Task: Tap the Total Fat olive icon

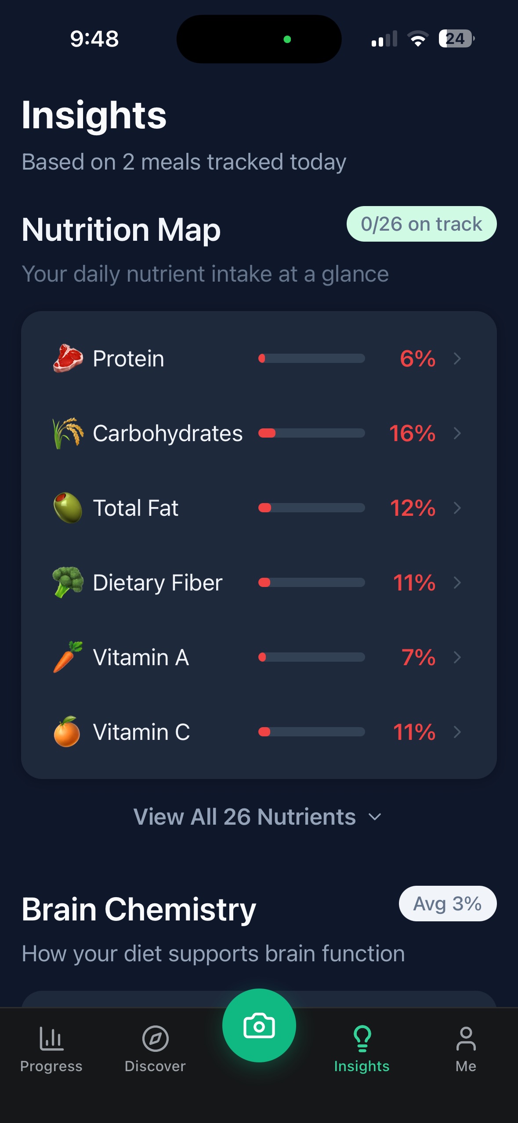Action: tap(68, 508)
